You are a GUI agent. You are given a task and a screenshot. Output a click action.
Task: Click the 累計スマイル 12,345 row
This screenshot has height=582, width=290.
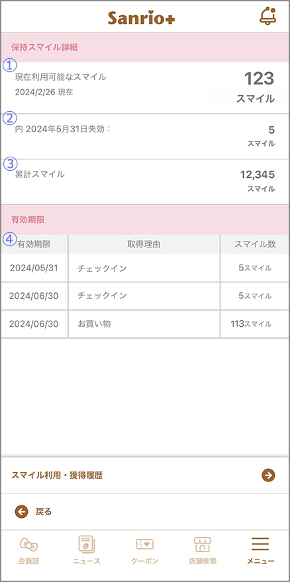click(x=145, y=181)
